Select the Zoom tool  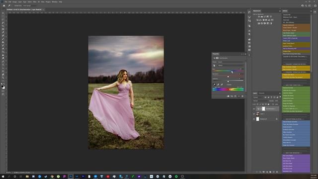3,78
